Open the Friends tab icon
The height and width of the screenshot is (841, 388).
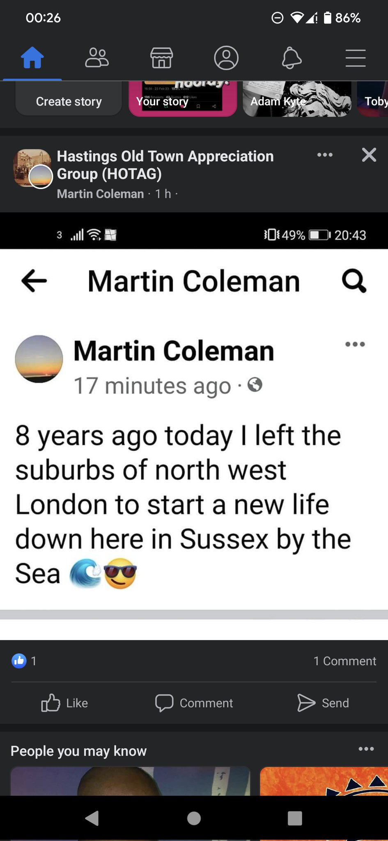(x=97, y=57)
